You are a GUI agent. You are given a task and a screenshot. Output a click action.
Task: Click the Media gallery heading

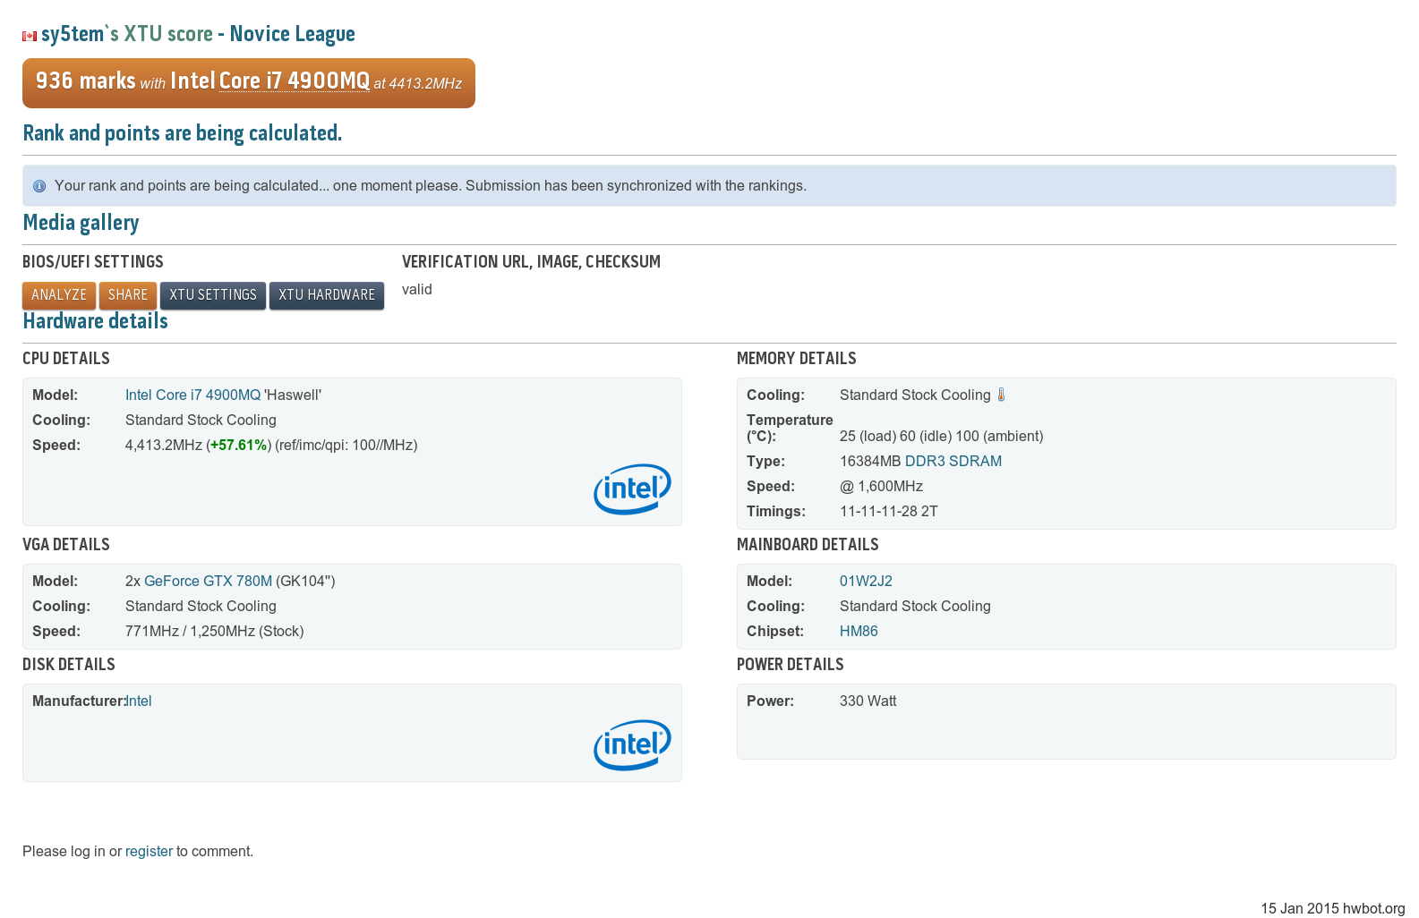[81, 223]
